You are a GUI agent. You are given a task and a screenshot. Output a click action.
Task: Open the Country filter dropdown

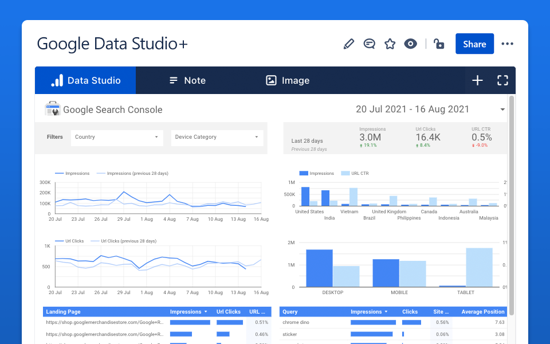click(117, 137)
